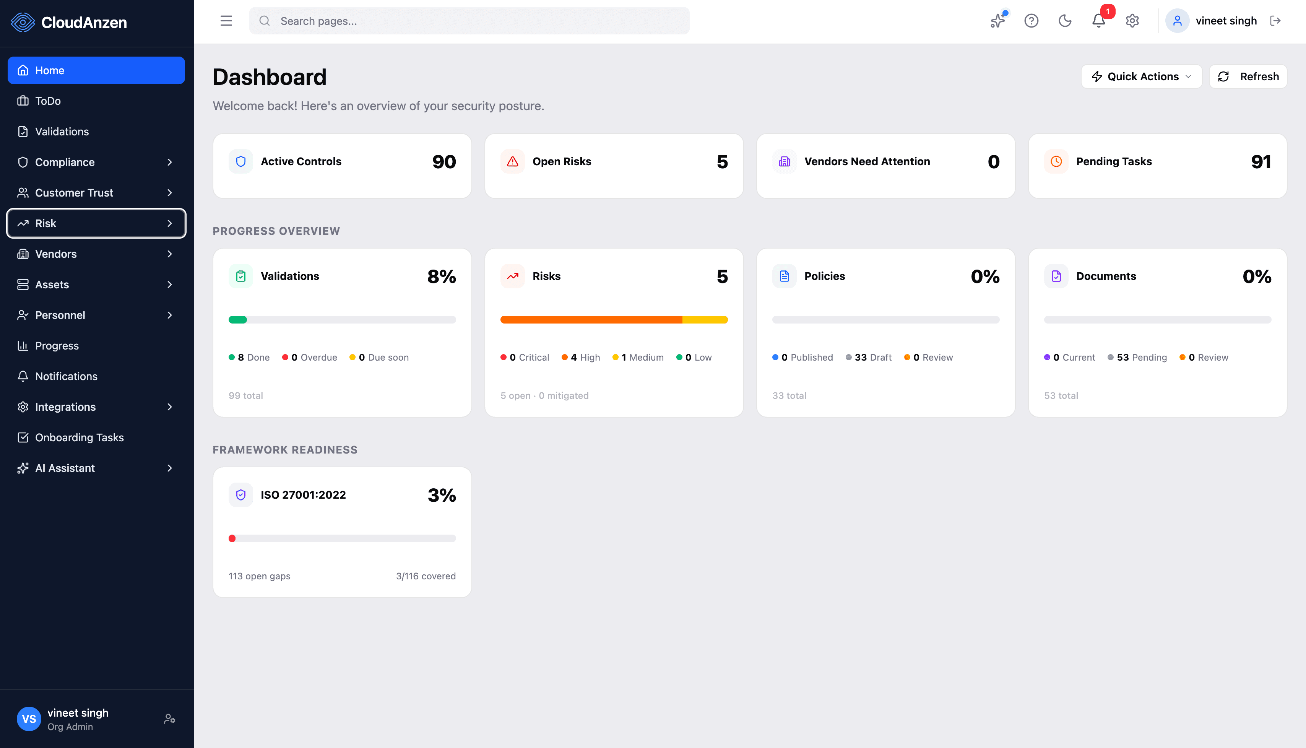1306x748 pixels.
Task: Click the ISO 27001:2022 progress bar
Action: (x=342, y=538)
